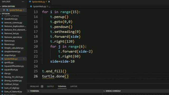The height and width of the screenshot is (95, 169).
Task: Click Python file icon beside spotify.py
Action: pyautogui.click(x=2, y=63)
